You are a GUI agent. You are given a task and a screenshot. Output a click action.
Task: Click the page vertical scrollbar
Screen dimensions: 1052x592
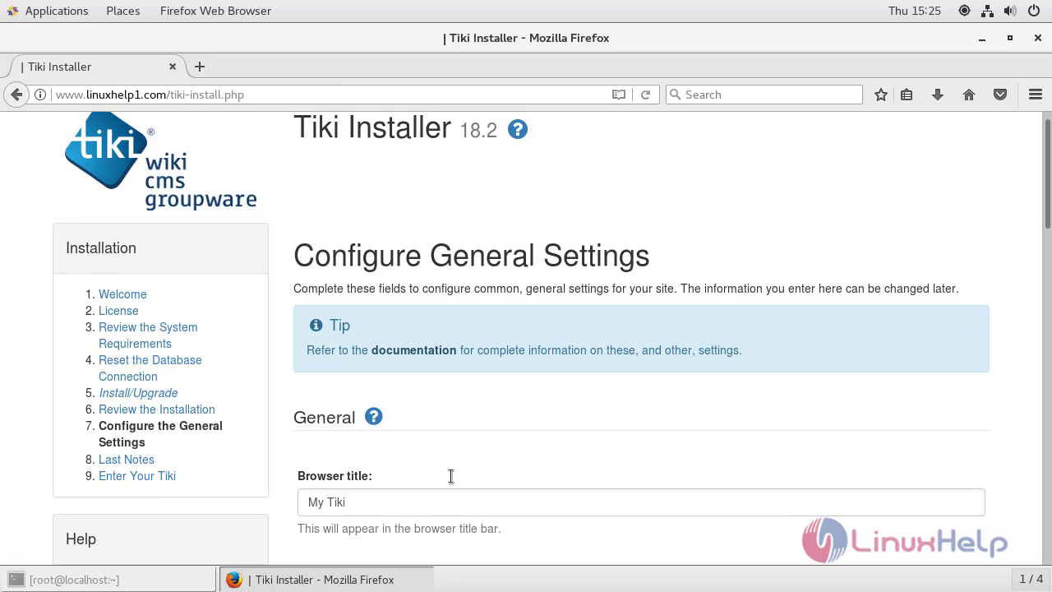click(1047, 174)
